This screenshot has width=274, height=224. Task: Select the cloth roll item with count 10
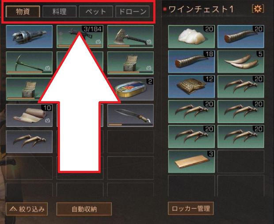[x=29, y=115]
